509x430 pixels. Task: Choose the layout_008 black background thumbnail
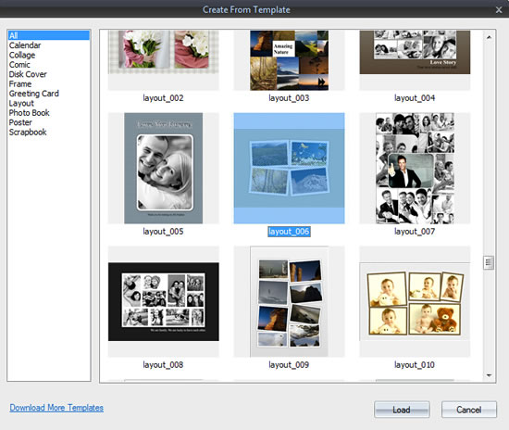[x=164, y=301]
